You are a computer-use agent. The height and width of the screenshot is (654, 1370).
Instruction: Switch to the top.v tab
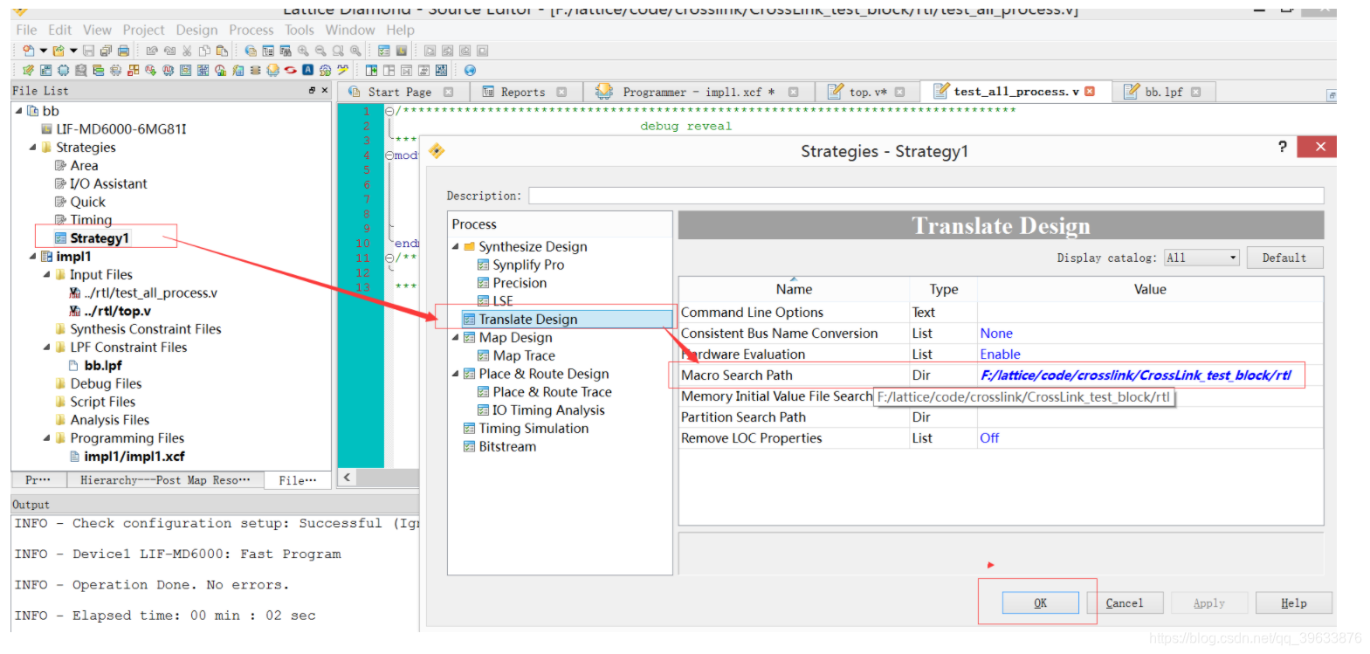pyautogui.click(x=867, y=92)
